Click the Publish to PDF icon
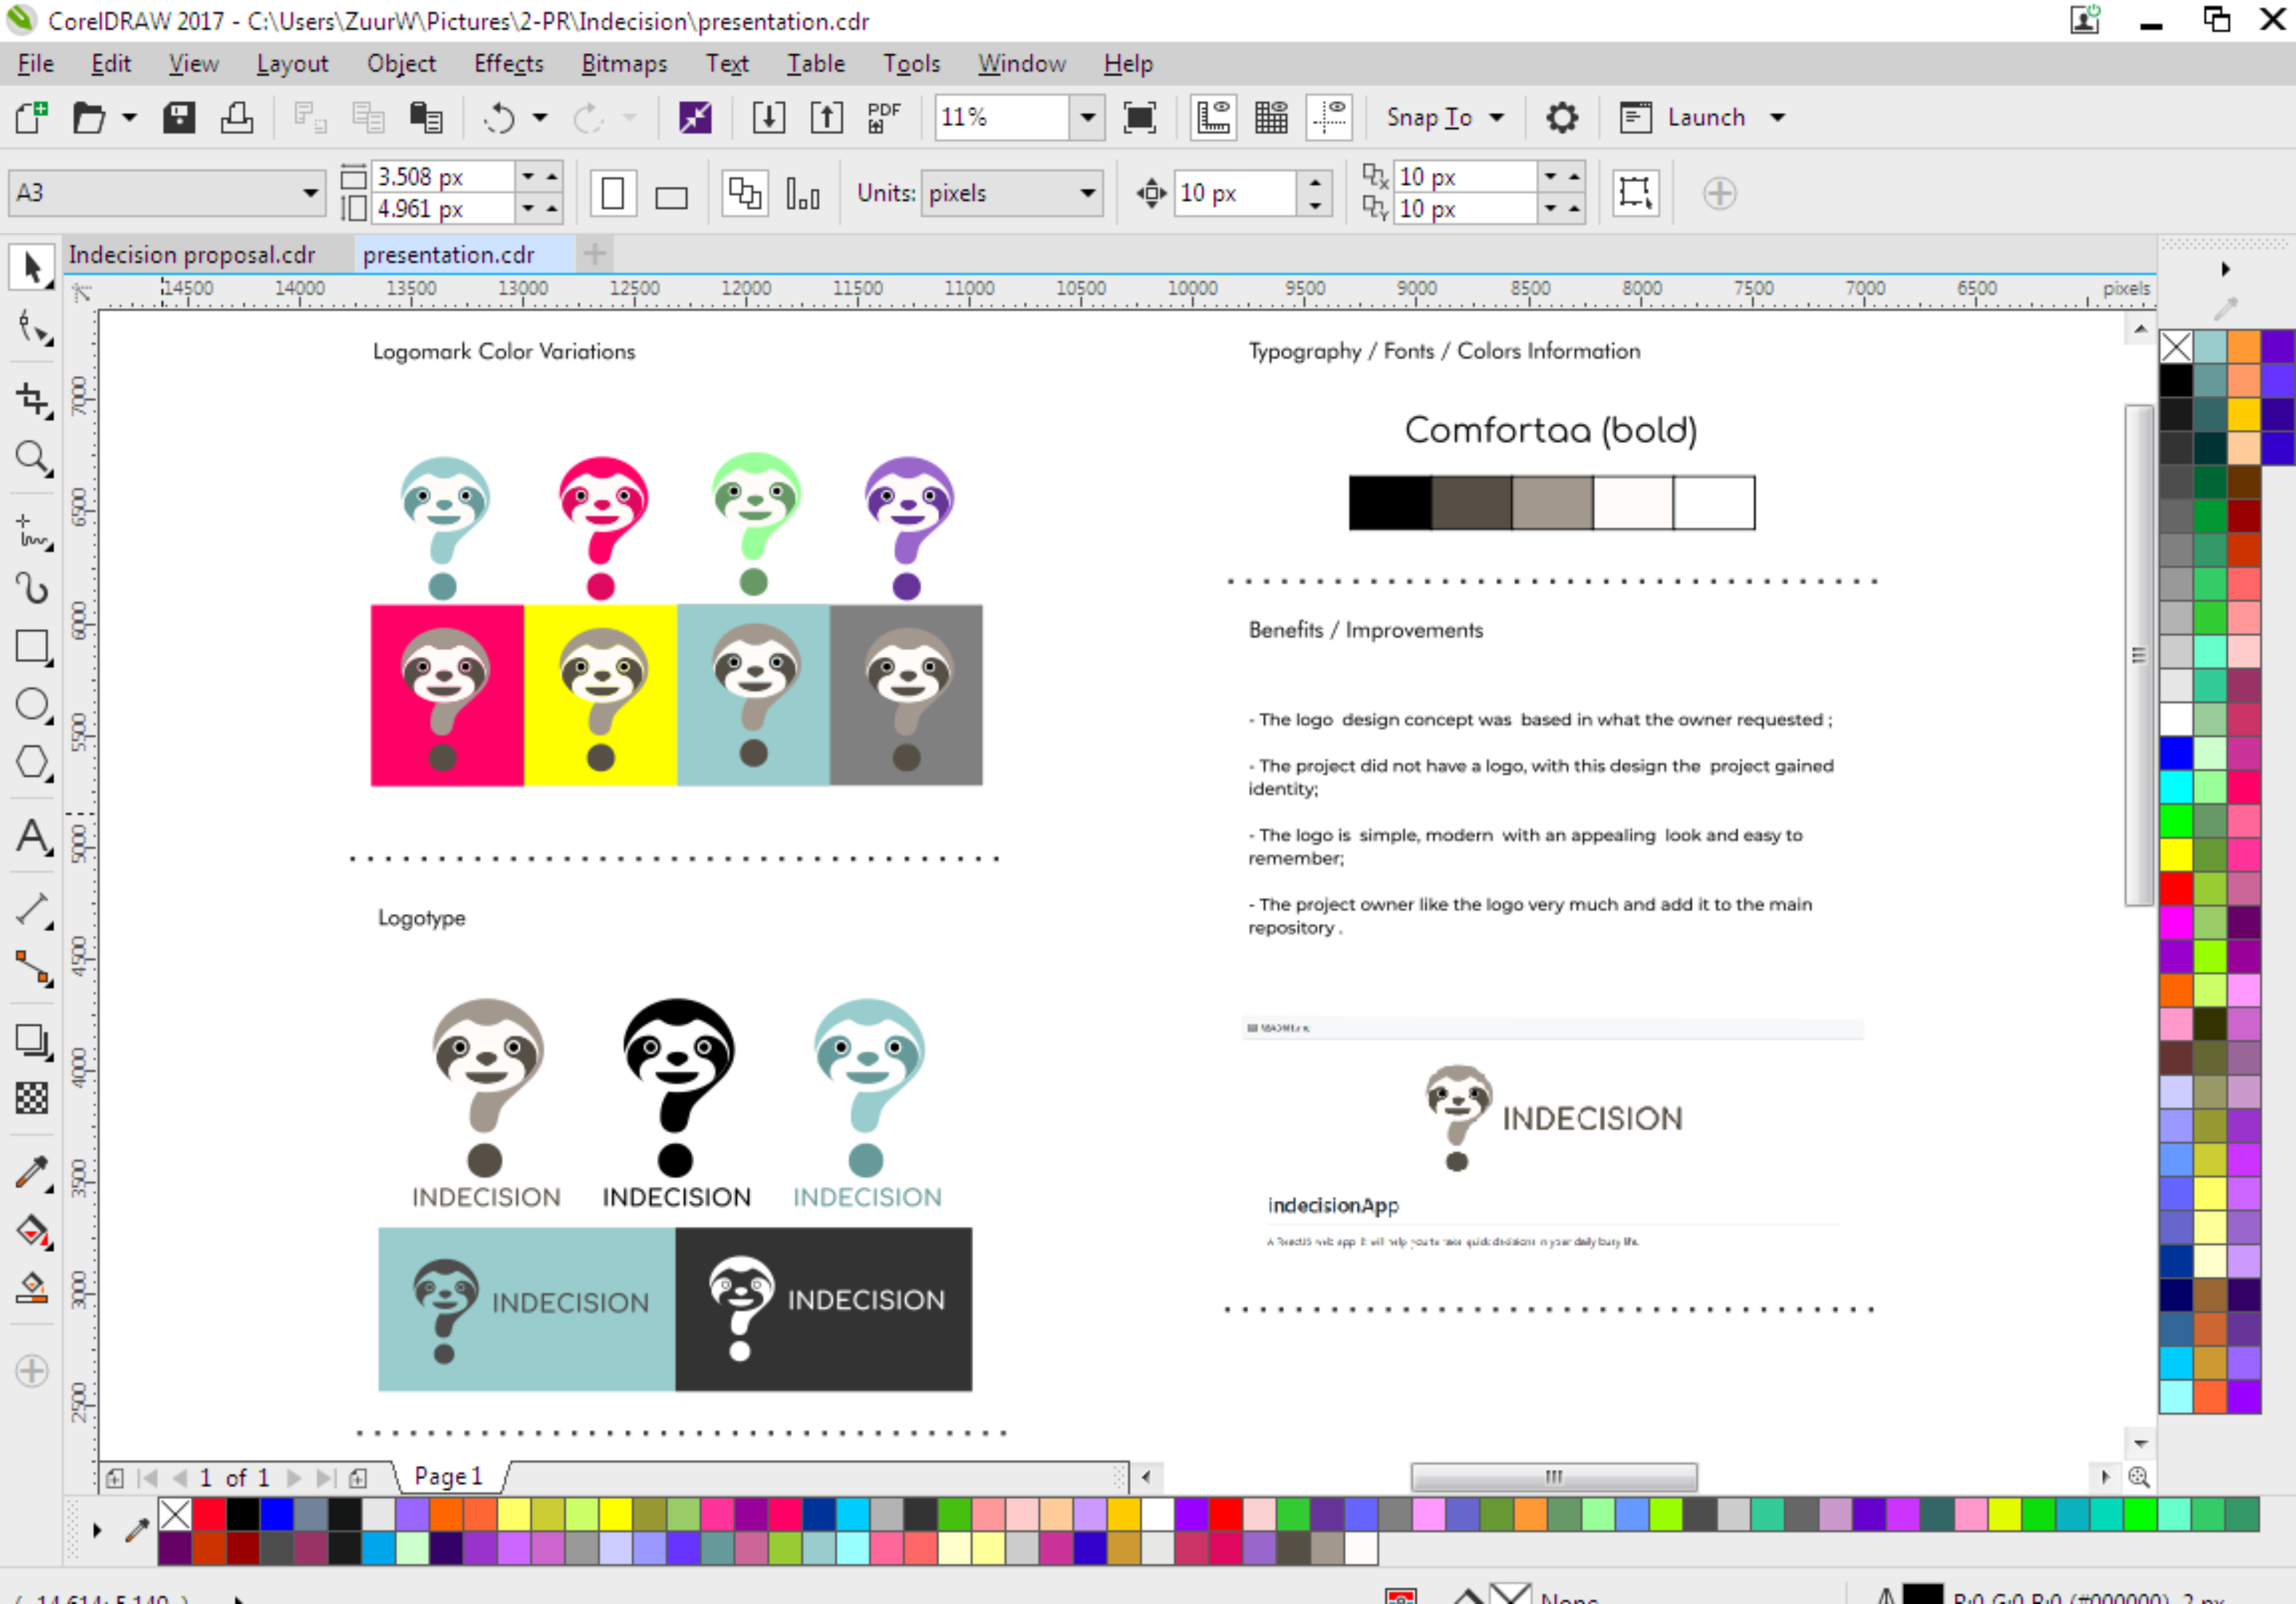The height and width of the screenshot is (1604, 2296). (x=883, y=118)
